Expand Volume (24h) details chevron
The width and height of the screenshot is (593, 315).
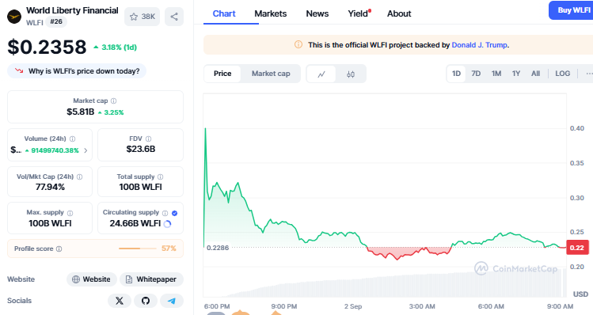[x=86, y=150]
